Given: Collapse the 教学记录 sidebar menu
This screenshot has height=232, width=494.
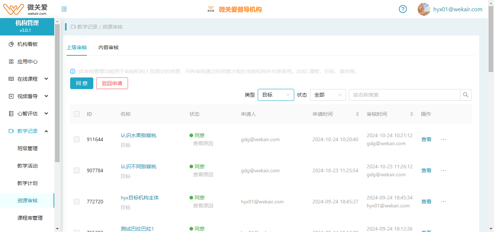Looking at the screenshot, I should [x=46, y=131].
